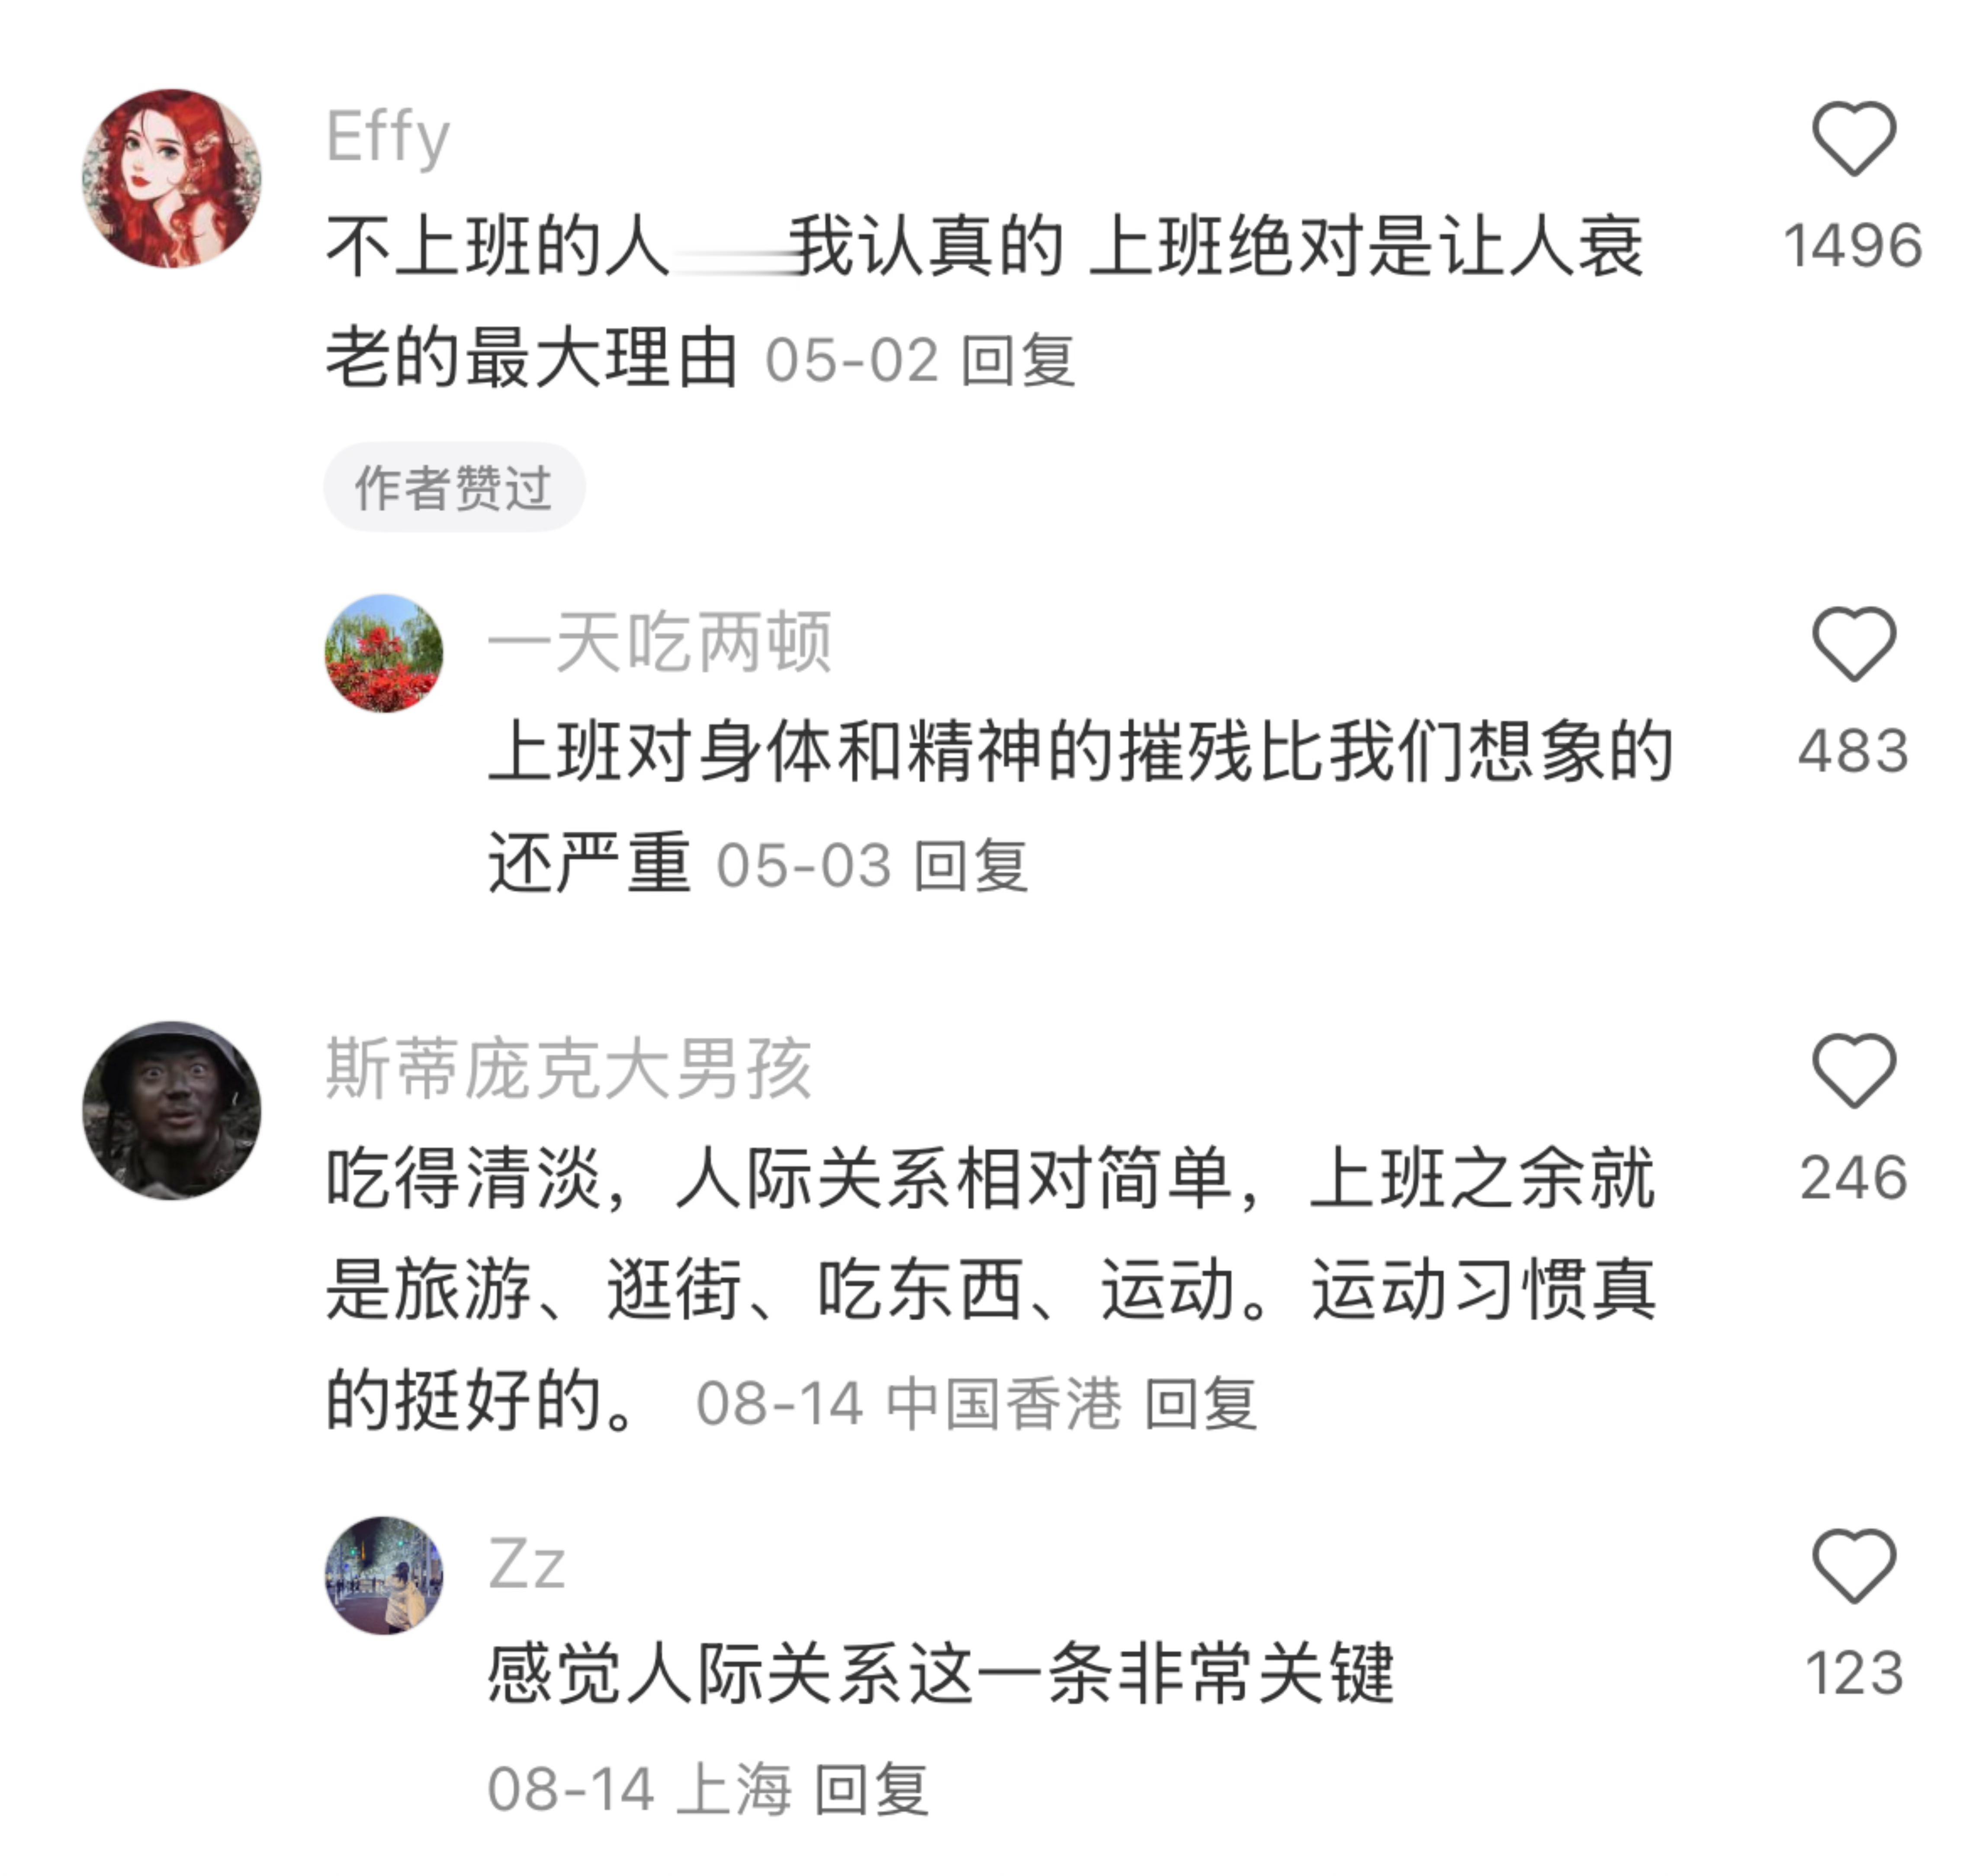
Task: Reply to the 05-03 comment
Action: point(971,865)
